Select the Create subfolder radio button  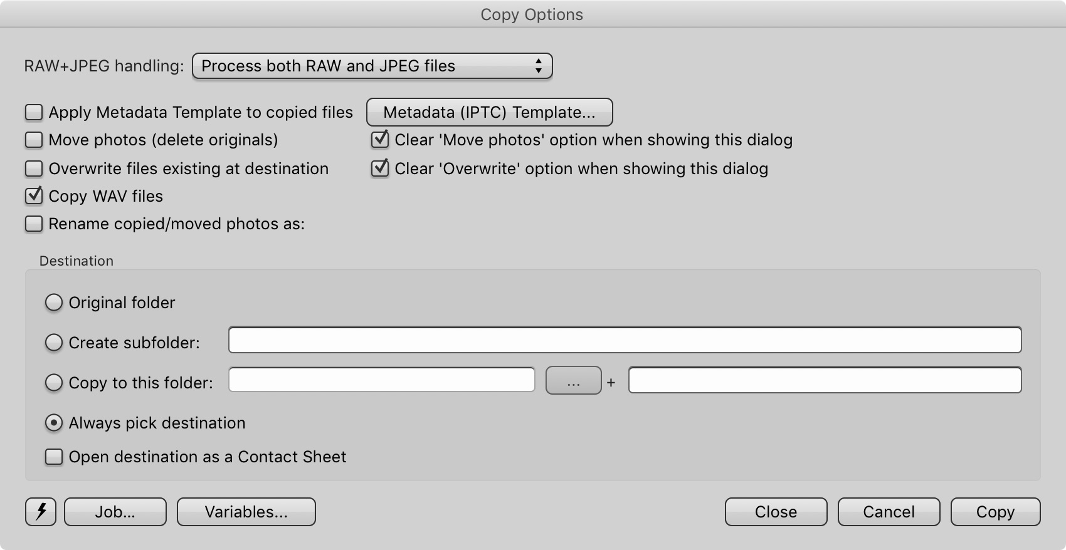pos(54,343)
